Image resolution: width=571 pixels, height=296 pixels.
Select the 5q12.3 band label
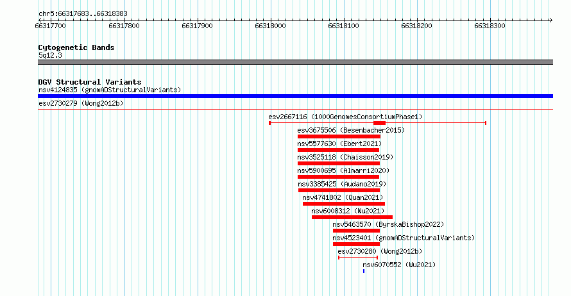click(x=50, y=55)
